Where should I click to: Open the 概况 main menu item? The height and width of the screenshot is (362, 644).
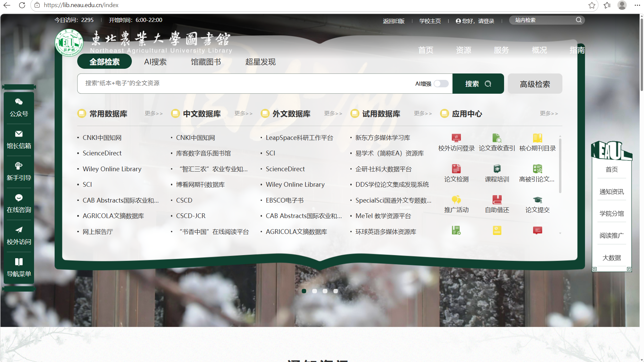(x=539, y=50)
